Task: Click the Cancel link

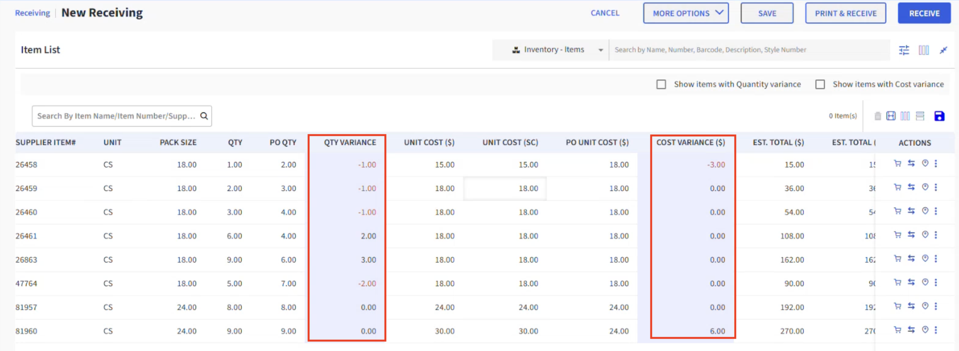Action: (x=605, y=13)
